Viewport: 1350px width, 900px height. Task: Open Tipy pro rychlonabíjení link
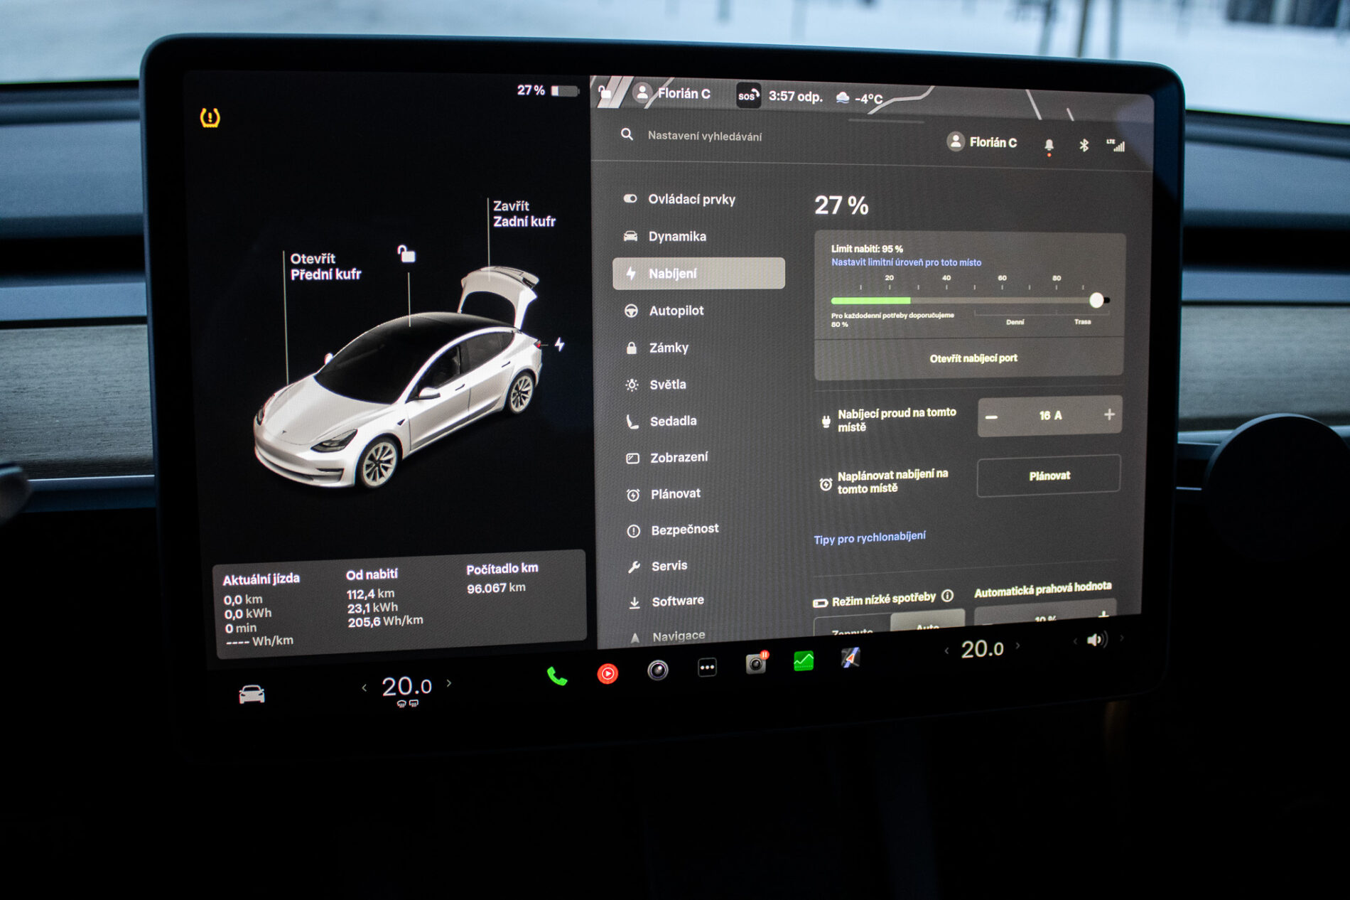pyautogui.click(x=870, y=537)
